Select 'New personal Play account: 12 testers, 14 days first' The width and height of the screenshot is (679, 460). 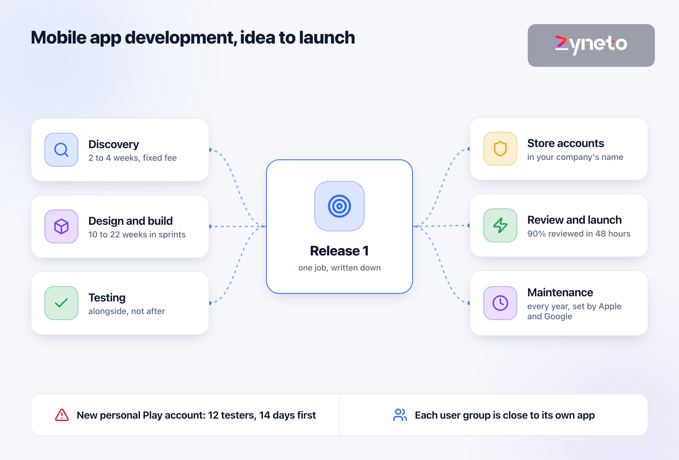(x=196, y=415)
